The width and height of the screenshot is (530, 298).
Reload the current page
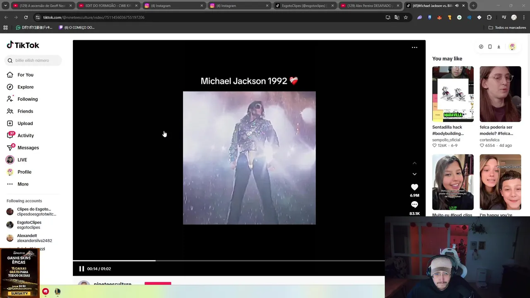tap(26, 17)
